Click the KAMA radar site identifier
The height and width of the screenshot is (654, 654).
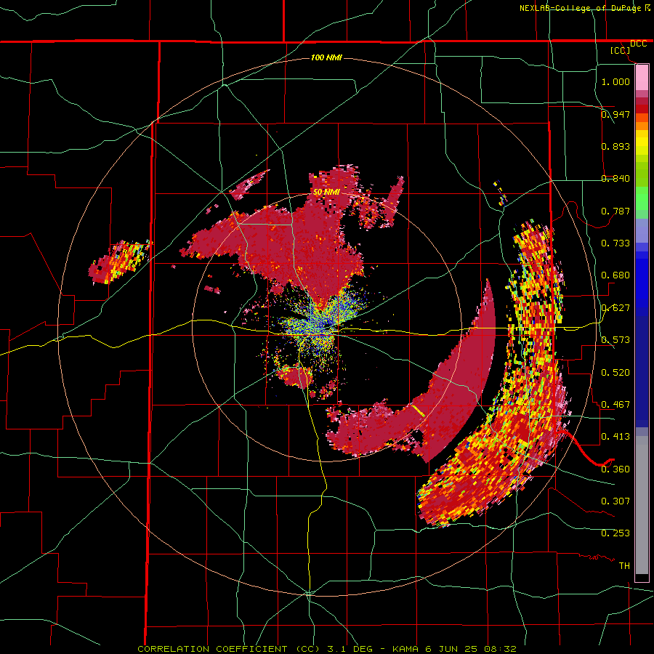407,649
